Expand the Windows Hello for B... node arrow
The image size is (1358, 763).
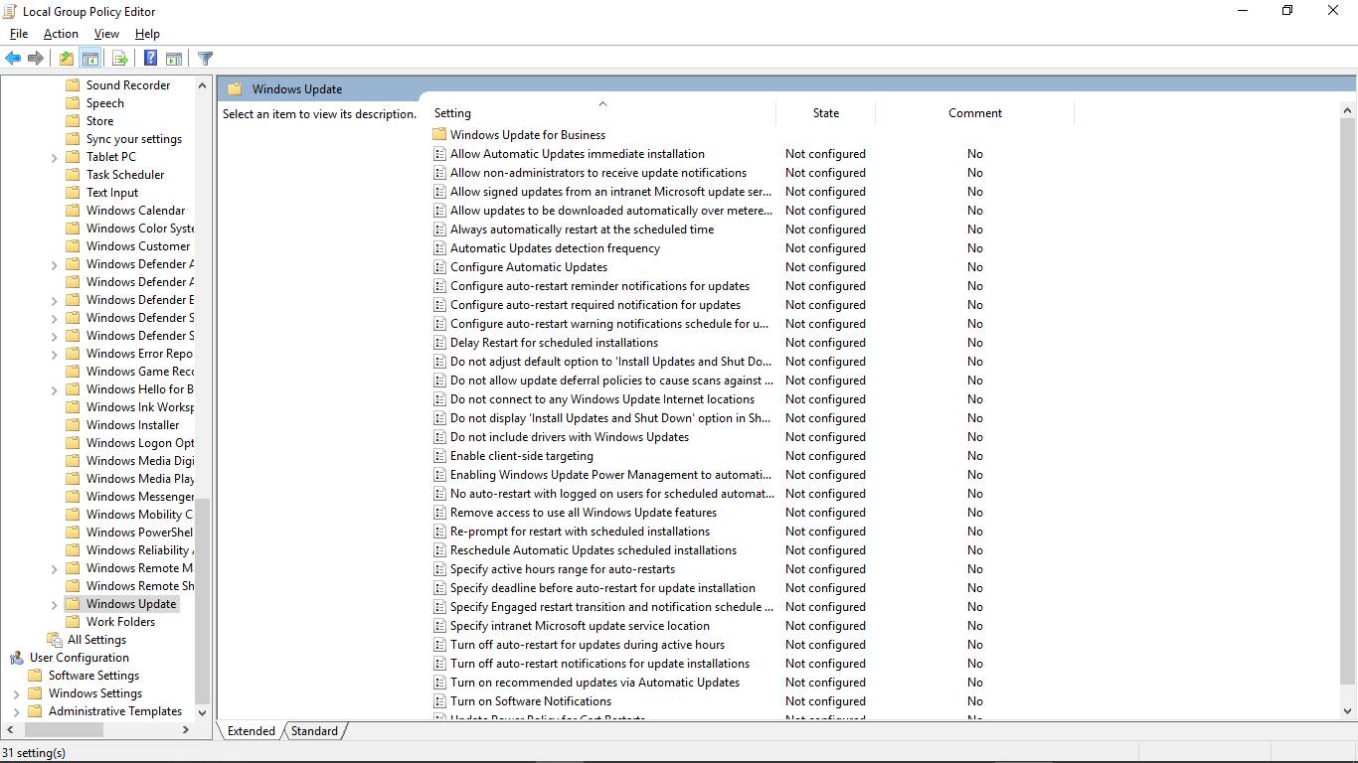pyautogui.click(x=54, y=389)
